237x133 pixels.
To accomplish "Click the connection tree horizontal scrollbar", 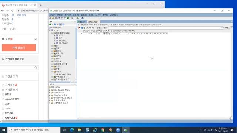I will [x=60, y=82].
